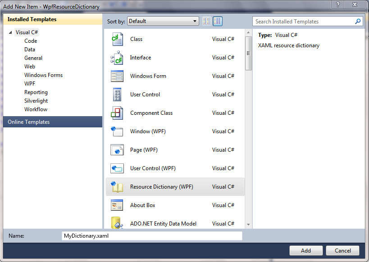369x262 pixels.
Task: Select the Resource Dictionary book icon
Action: point(117,187)
